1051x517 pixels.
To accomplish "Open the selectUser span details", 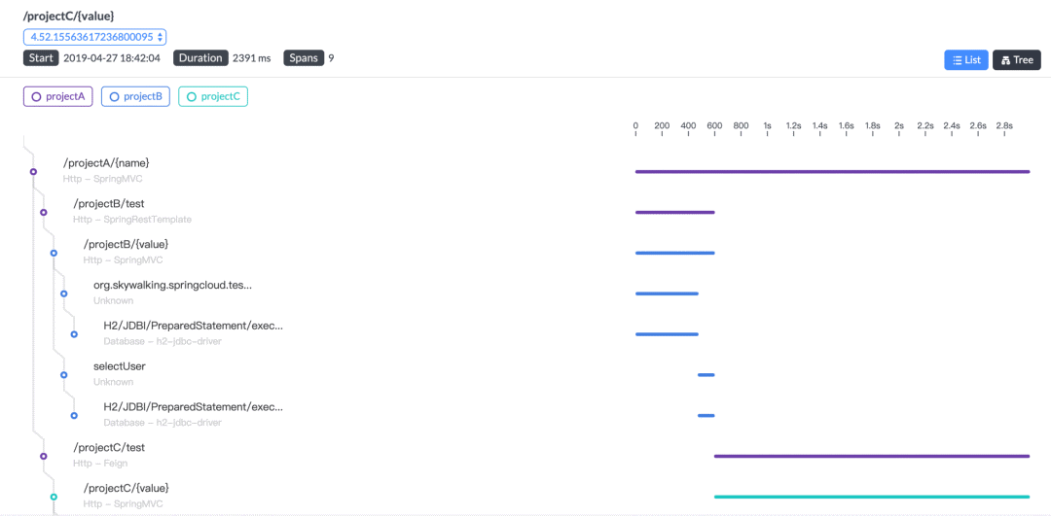I will pos(119,366).
